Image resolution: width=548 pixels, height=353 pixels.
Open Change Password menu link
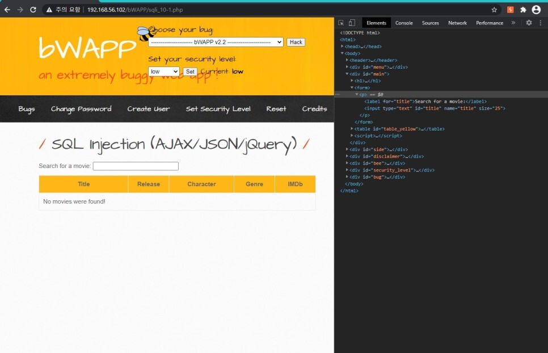(x=81, y=109)
